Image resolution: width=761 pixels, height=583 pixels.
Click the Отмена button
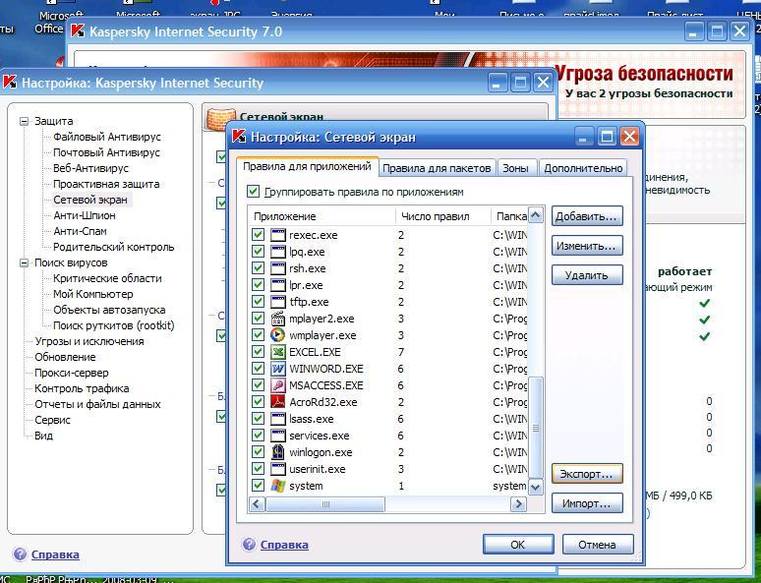598,544
